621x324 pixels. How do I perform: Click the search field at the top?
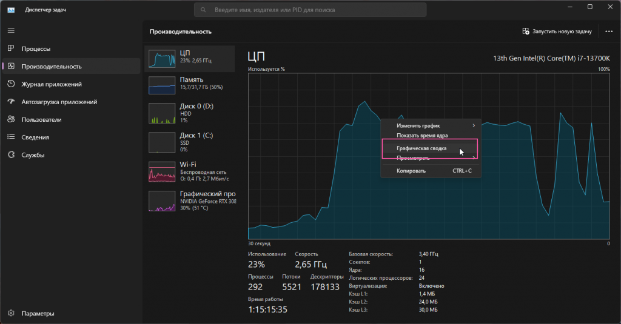coord(310,10)
